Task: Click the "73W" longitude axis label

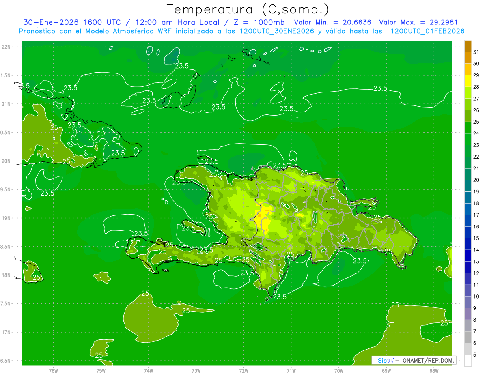Action: [196, 370]
